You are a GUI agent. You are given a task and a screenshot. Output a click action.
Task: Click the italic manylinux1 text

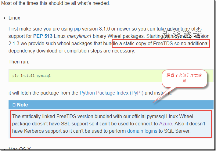(x=80, y=36)
